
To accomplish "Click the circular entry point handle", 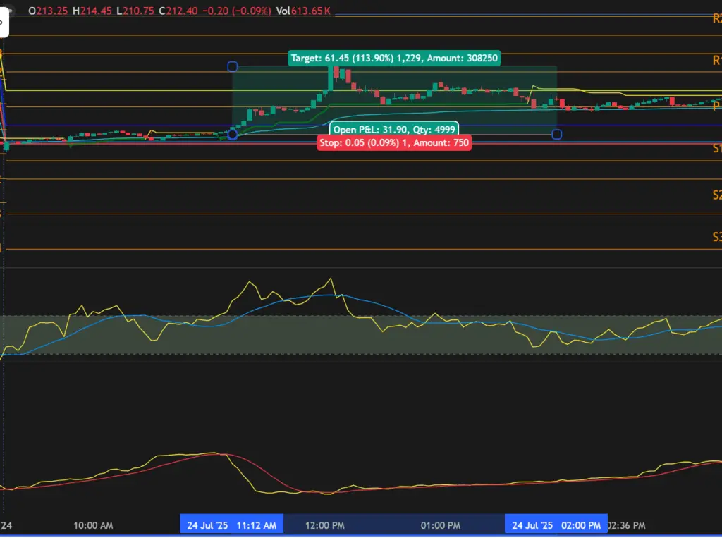I will (233, 134).
